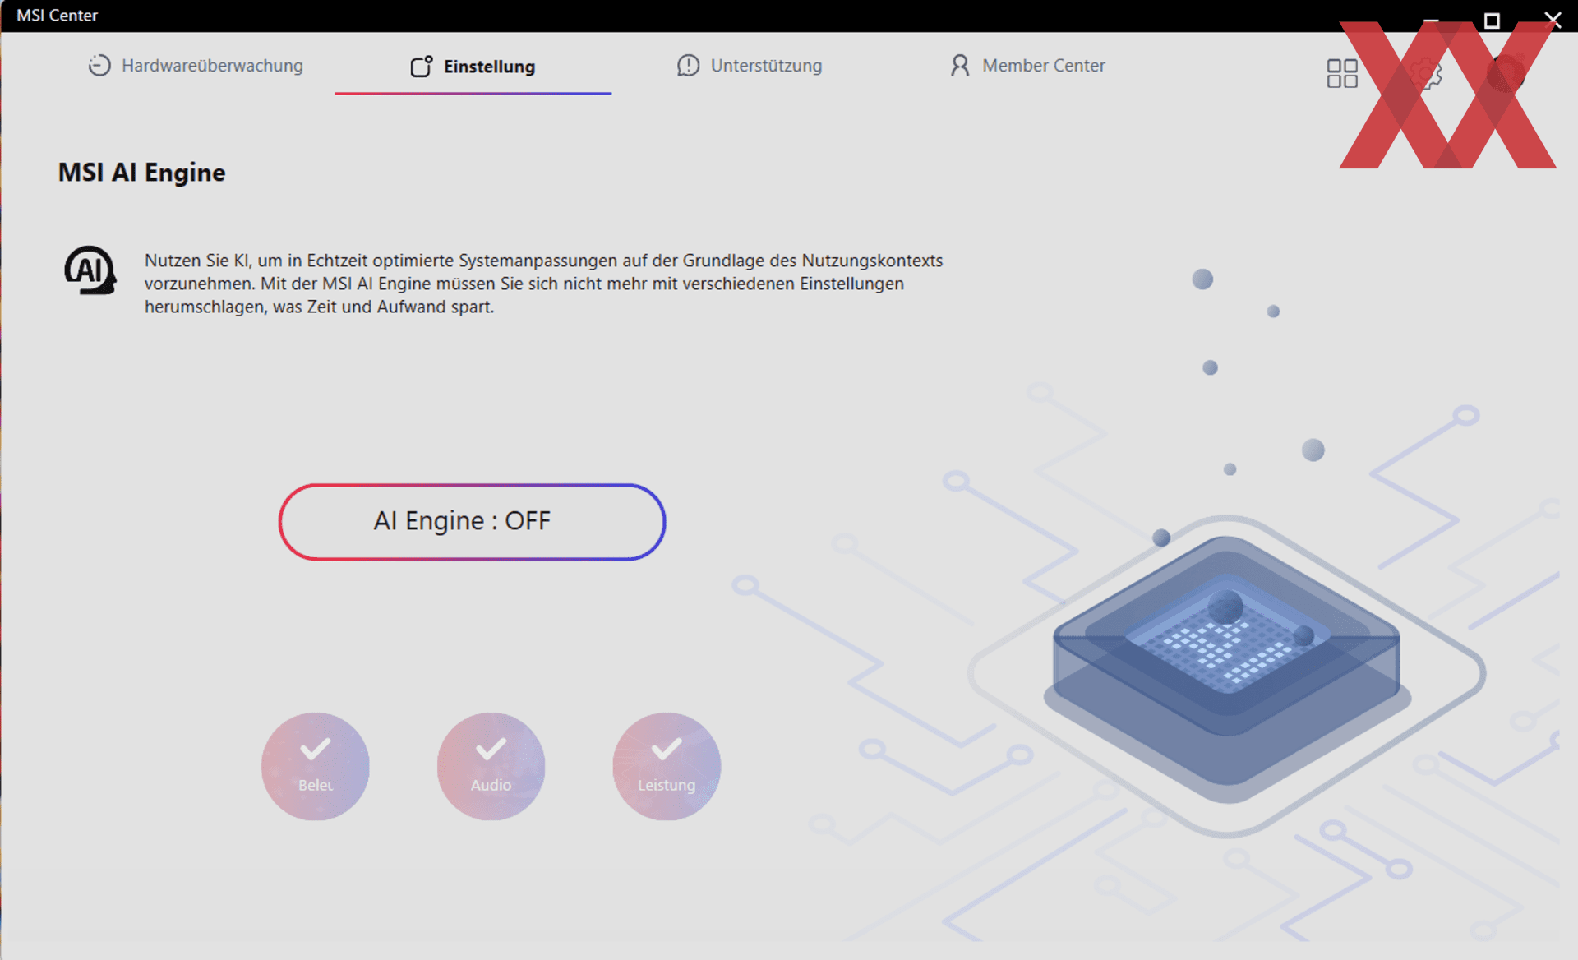Viewport: 1578px width, 960px height.
Task: Toggle the Leistung checkmark circle
Action: pos(667,766)
